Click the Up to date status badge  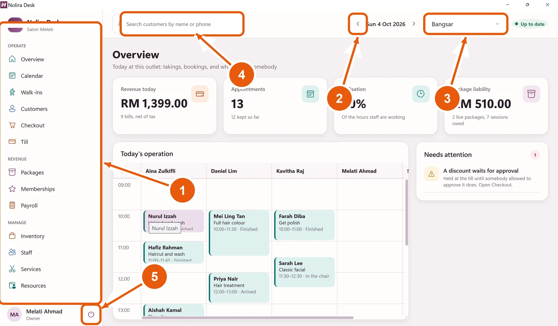point(530,24)
